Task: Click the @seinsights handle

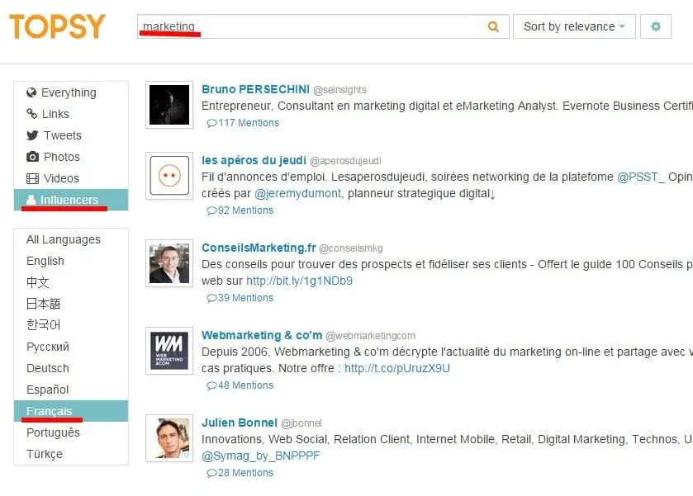Action: (339, 90)
